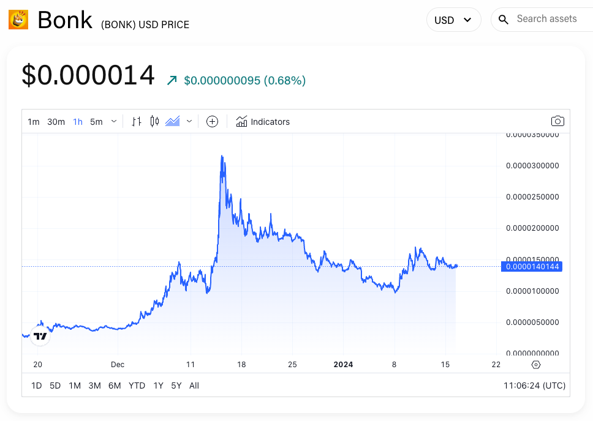Select the 3M date range
This screenshot has width=593, height=421.
click(94, 386)
